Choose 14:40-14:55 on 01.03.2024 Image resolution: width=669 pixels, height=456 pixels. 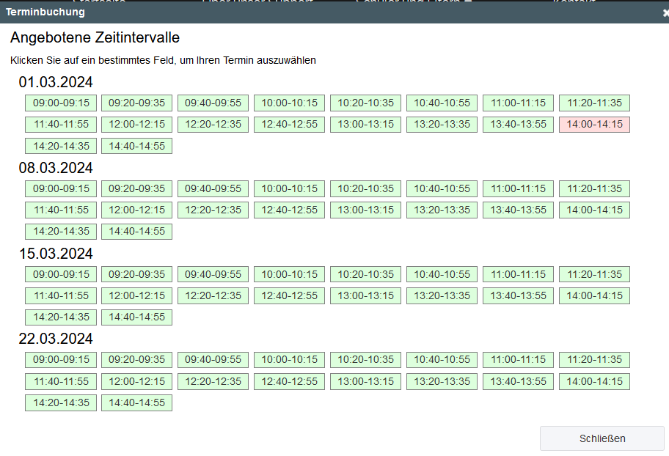pos(136,146)
